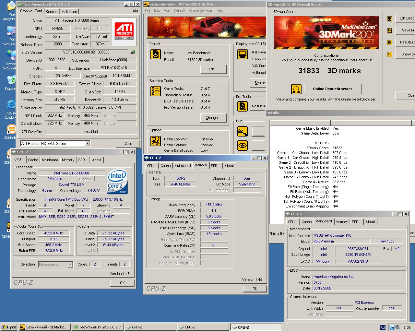Image resolution: width=415 pixels, height=332 pixels.
Task: Open the Cache tab in CPU-Z CPU window
Action: point(33,160)
